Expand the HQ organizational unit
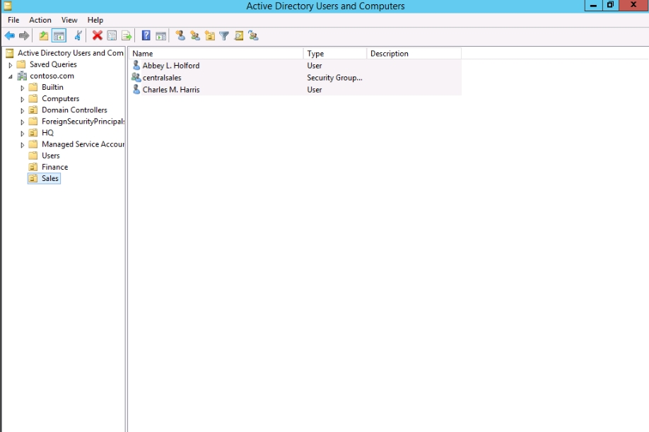Viewport: 649px width, 432px height. tap(23, 133)
